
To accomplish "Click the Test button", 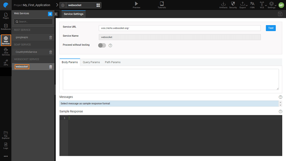I will pyautogui.click(x=271, y=28).
